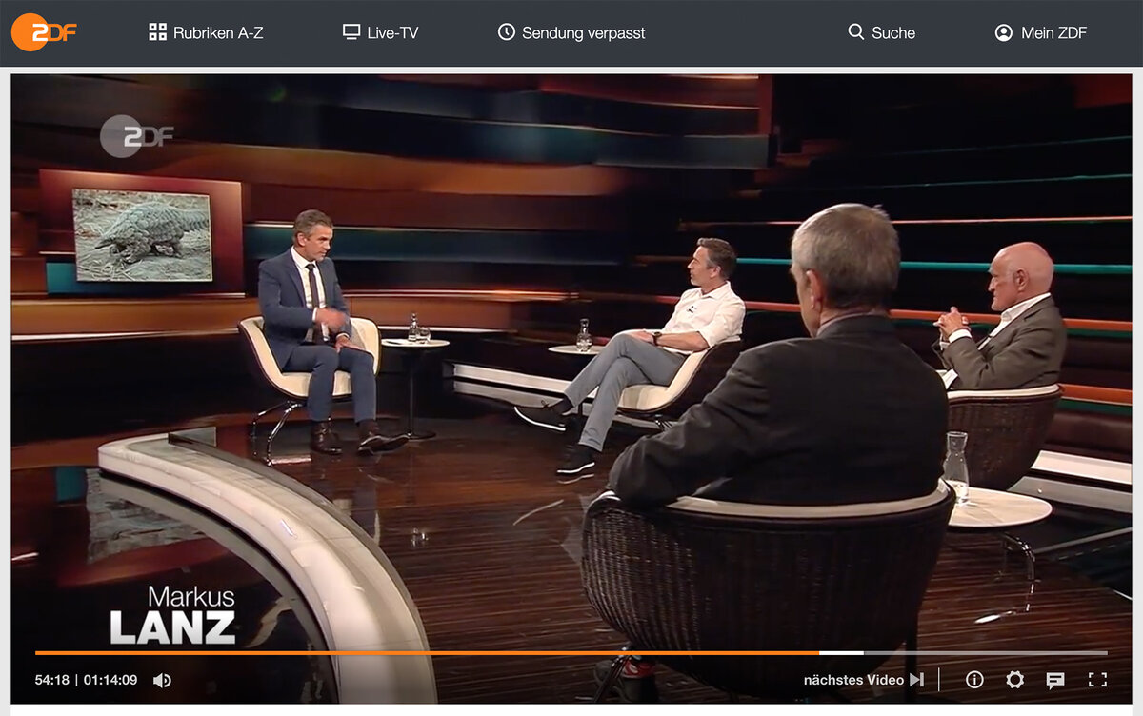Click the 54:18 elapsed time display
This screenshot has height=716, width=1143.
pyautogui.click(x=51, y=680)
